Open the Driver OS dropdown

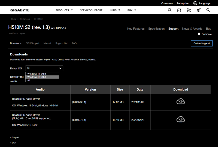(44, 68)
